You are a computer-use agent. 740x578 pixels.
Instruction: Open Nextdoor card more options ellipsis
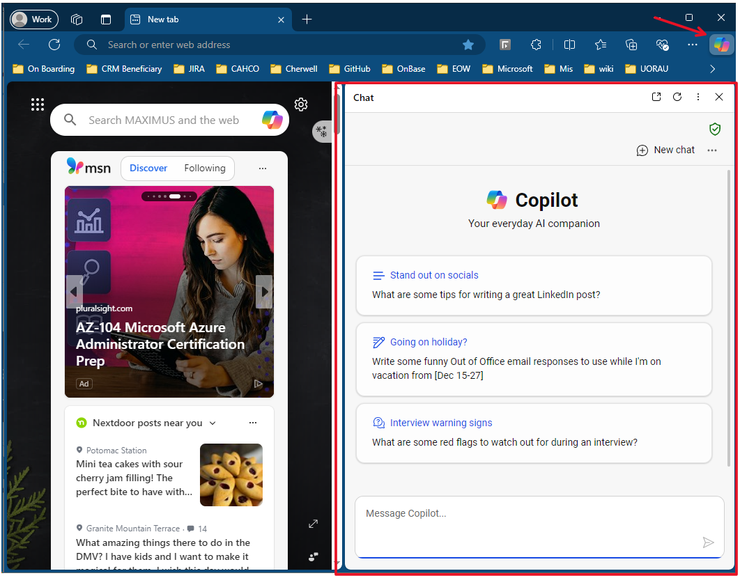(253, 423)
